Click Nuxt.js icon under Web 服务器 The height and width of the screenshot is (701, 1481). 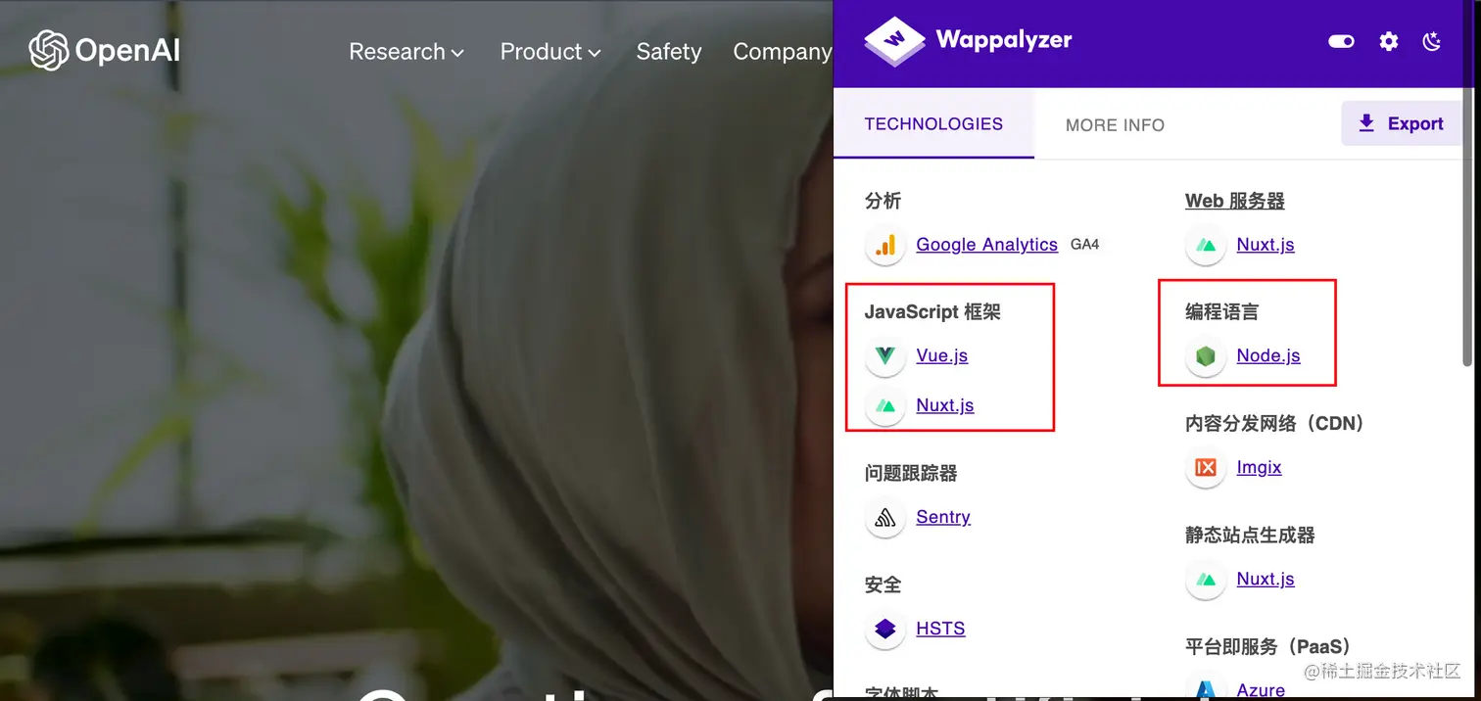coord(1206,245)
